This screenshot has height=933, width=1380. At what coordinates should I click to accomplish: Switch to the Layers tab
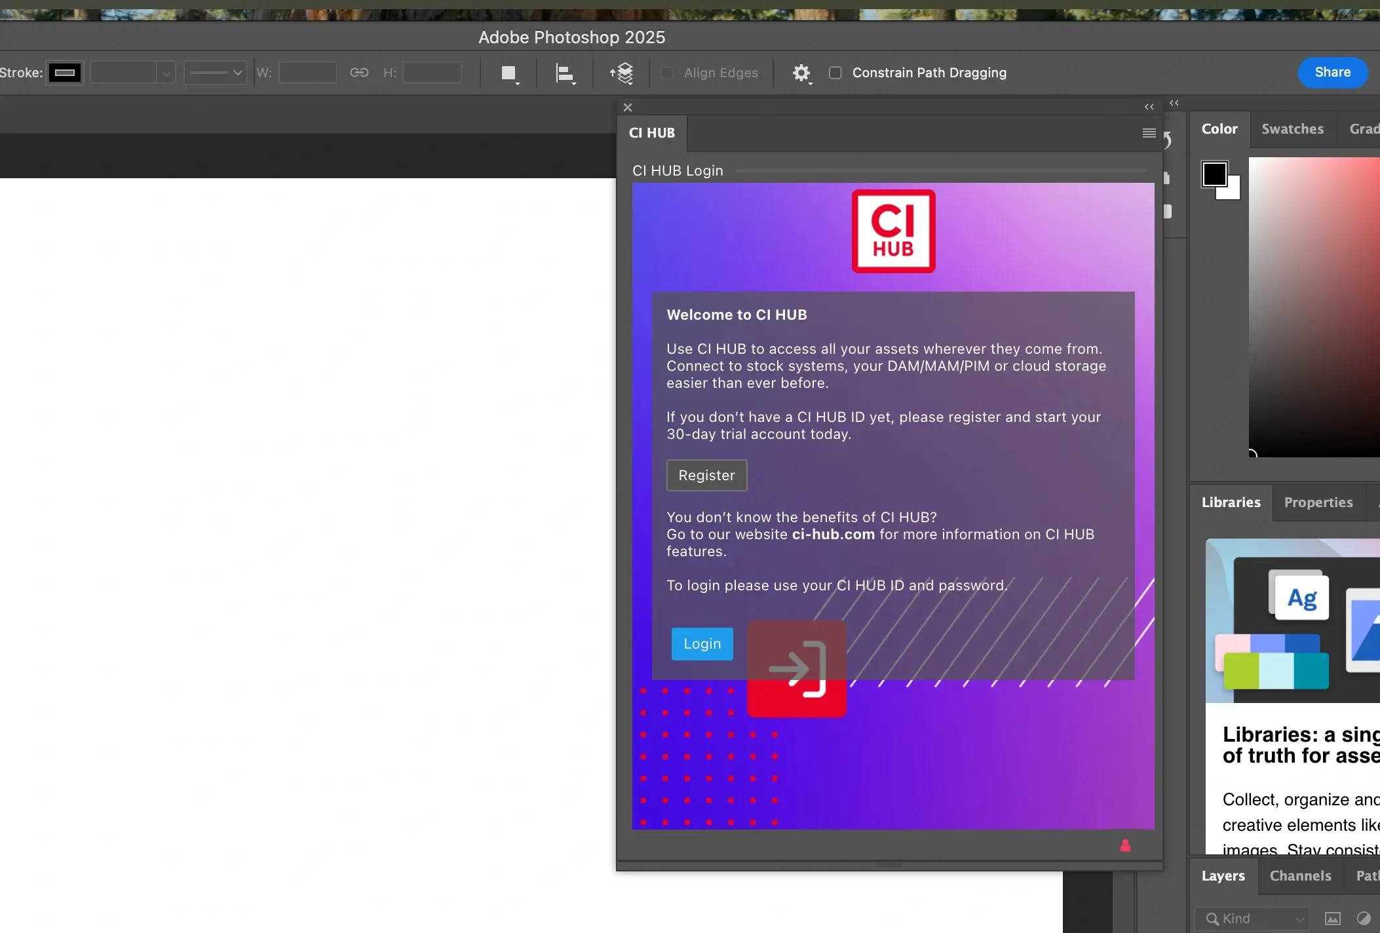1223,876
